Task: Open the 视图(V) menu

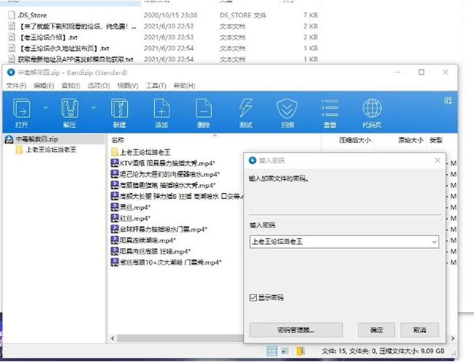Action: tap(128, 86)
